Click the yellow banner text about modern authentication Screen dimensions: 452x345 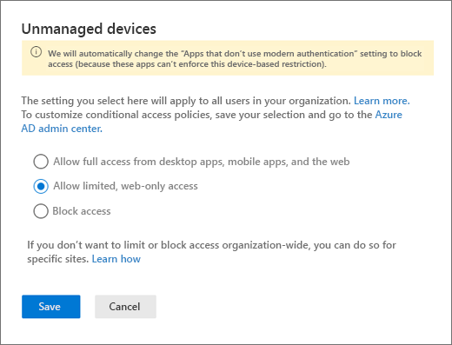coord(235,58)
